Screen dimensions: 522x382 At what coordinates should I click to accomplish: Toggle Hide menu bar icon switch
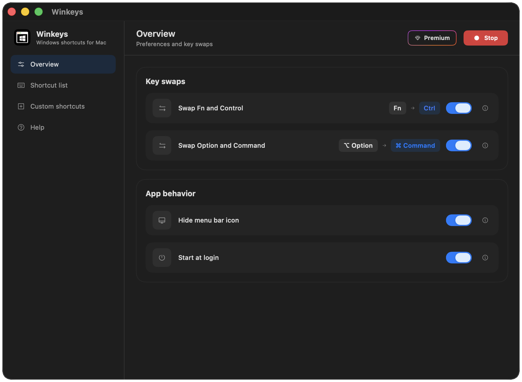[459, 220]
